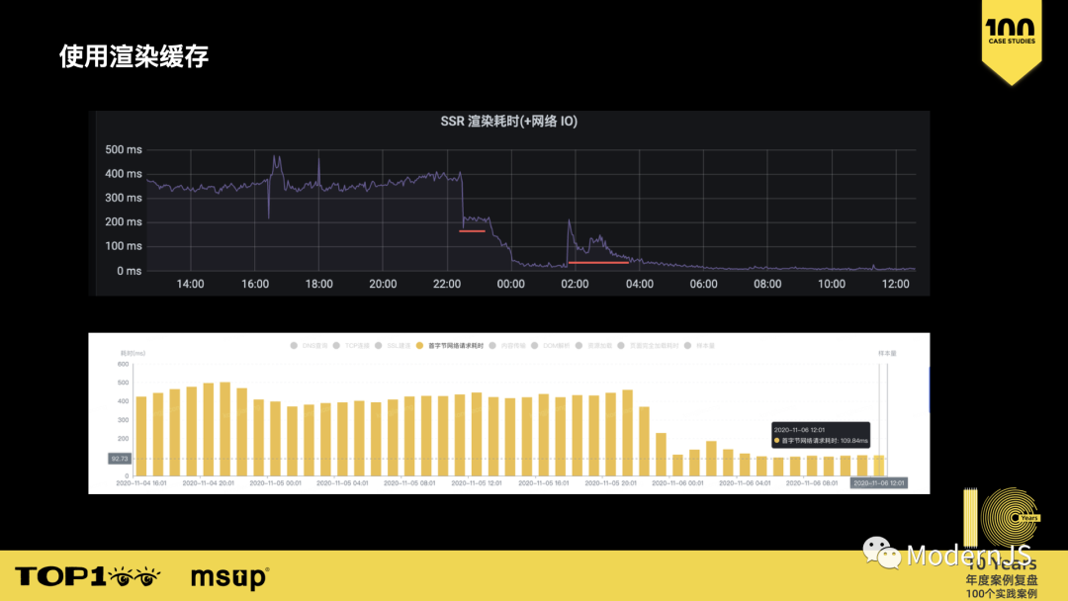Viewport: 1068px width, 601px height.
Task: Toggle the DNS查询 legend series
Action: coord(310,346)
